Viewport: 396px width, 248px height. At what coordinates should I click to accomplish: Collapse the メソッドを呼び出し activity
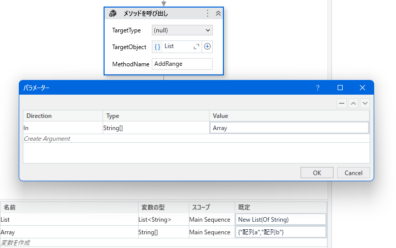tap(218, 14)
